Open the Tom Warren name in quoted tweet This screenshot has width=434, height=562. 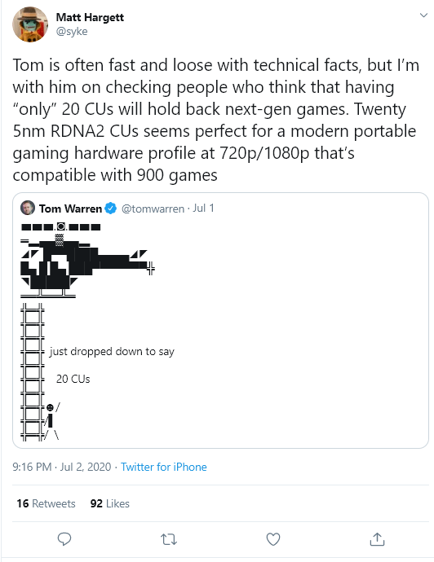(70, 209)
